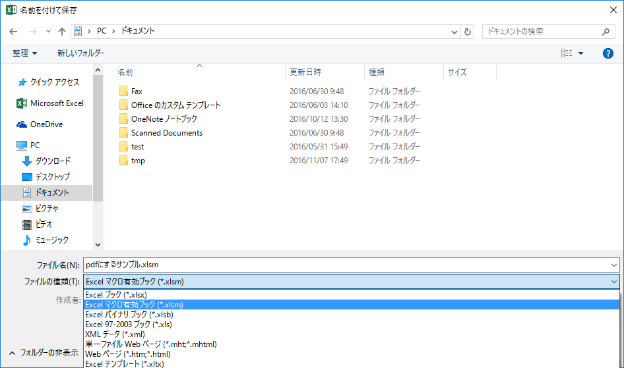The image size is (624, 368).
Task: Select PC in the address breadcrumb
Action: (x=102, y=31)
